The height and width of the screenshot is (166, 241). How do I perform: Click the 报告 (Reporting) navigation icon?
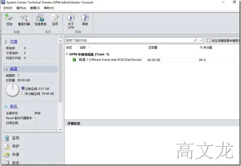click(7, 163)
